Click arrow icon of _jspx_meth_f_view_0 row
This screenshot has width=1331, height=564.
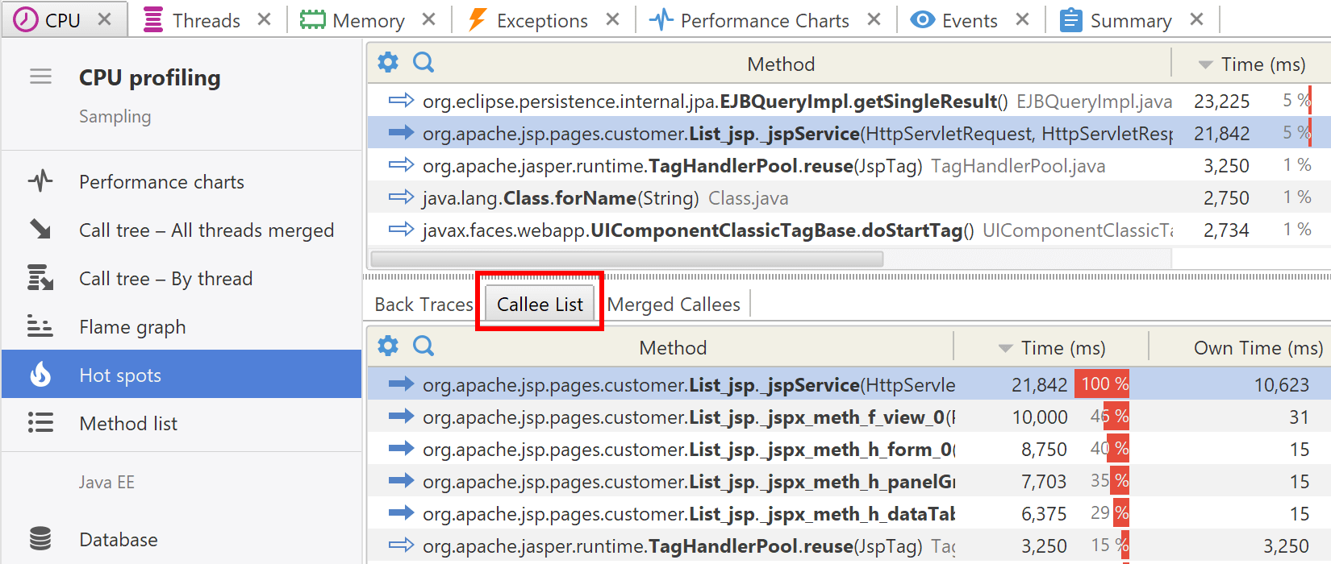coord(401,416)
